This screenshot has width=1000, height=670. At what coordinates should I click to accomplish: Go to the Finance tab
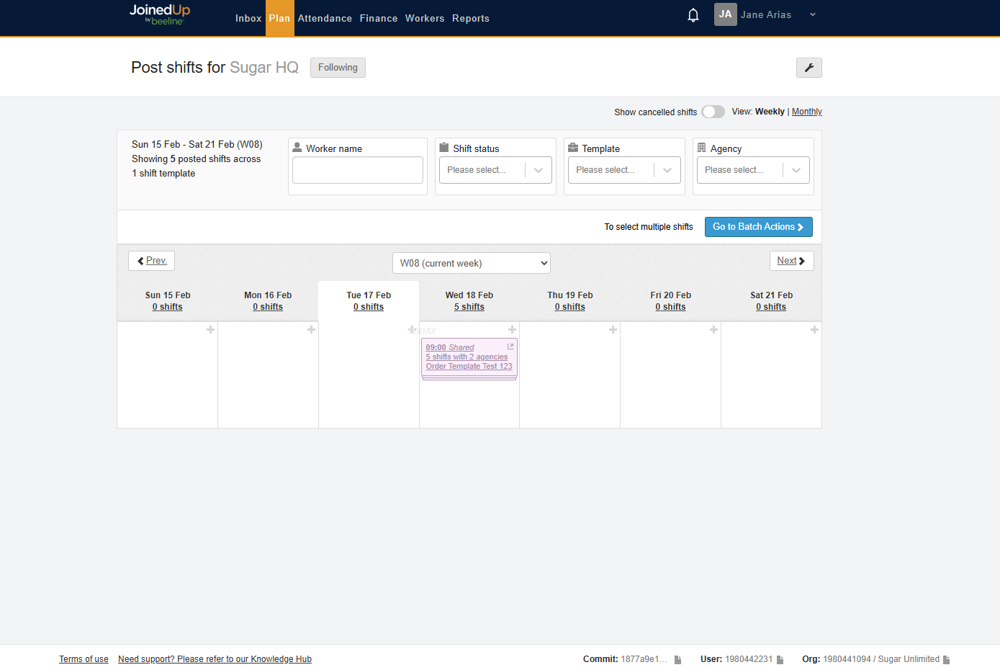379,19
